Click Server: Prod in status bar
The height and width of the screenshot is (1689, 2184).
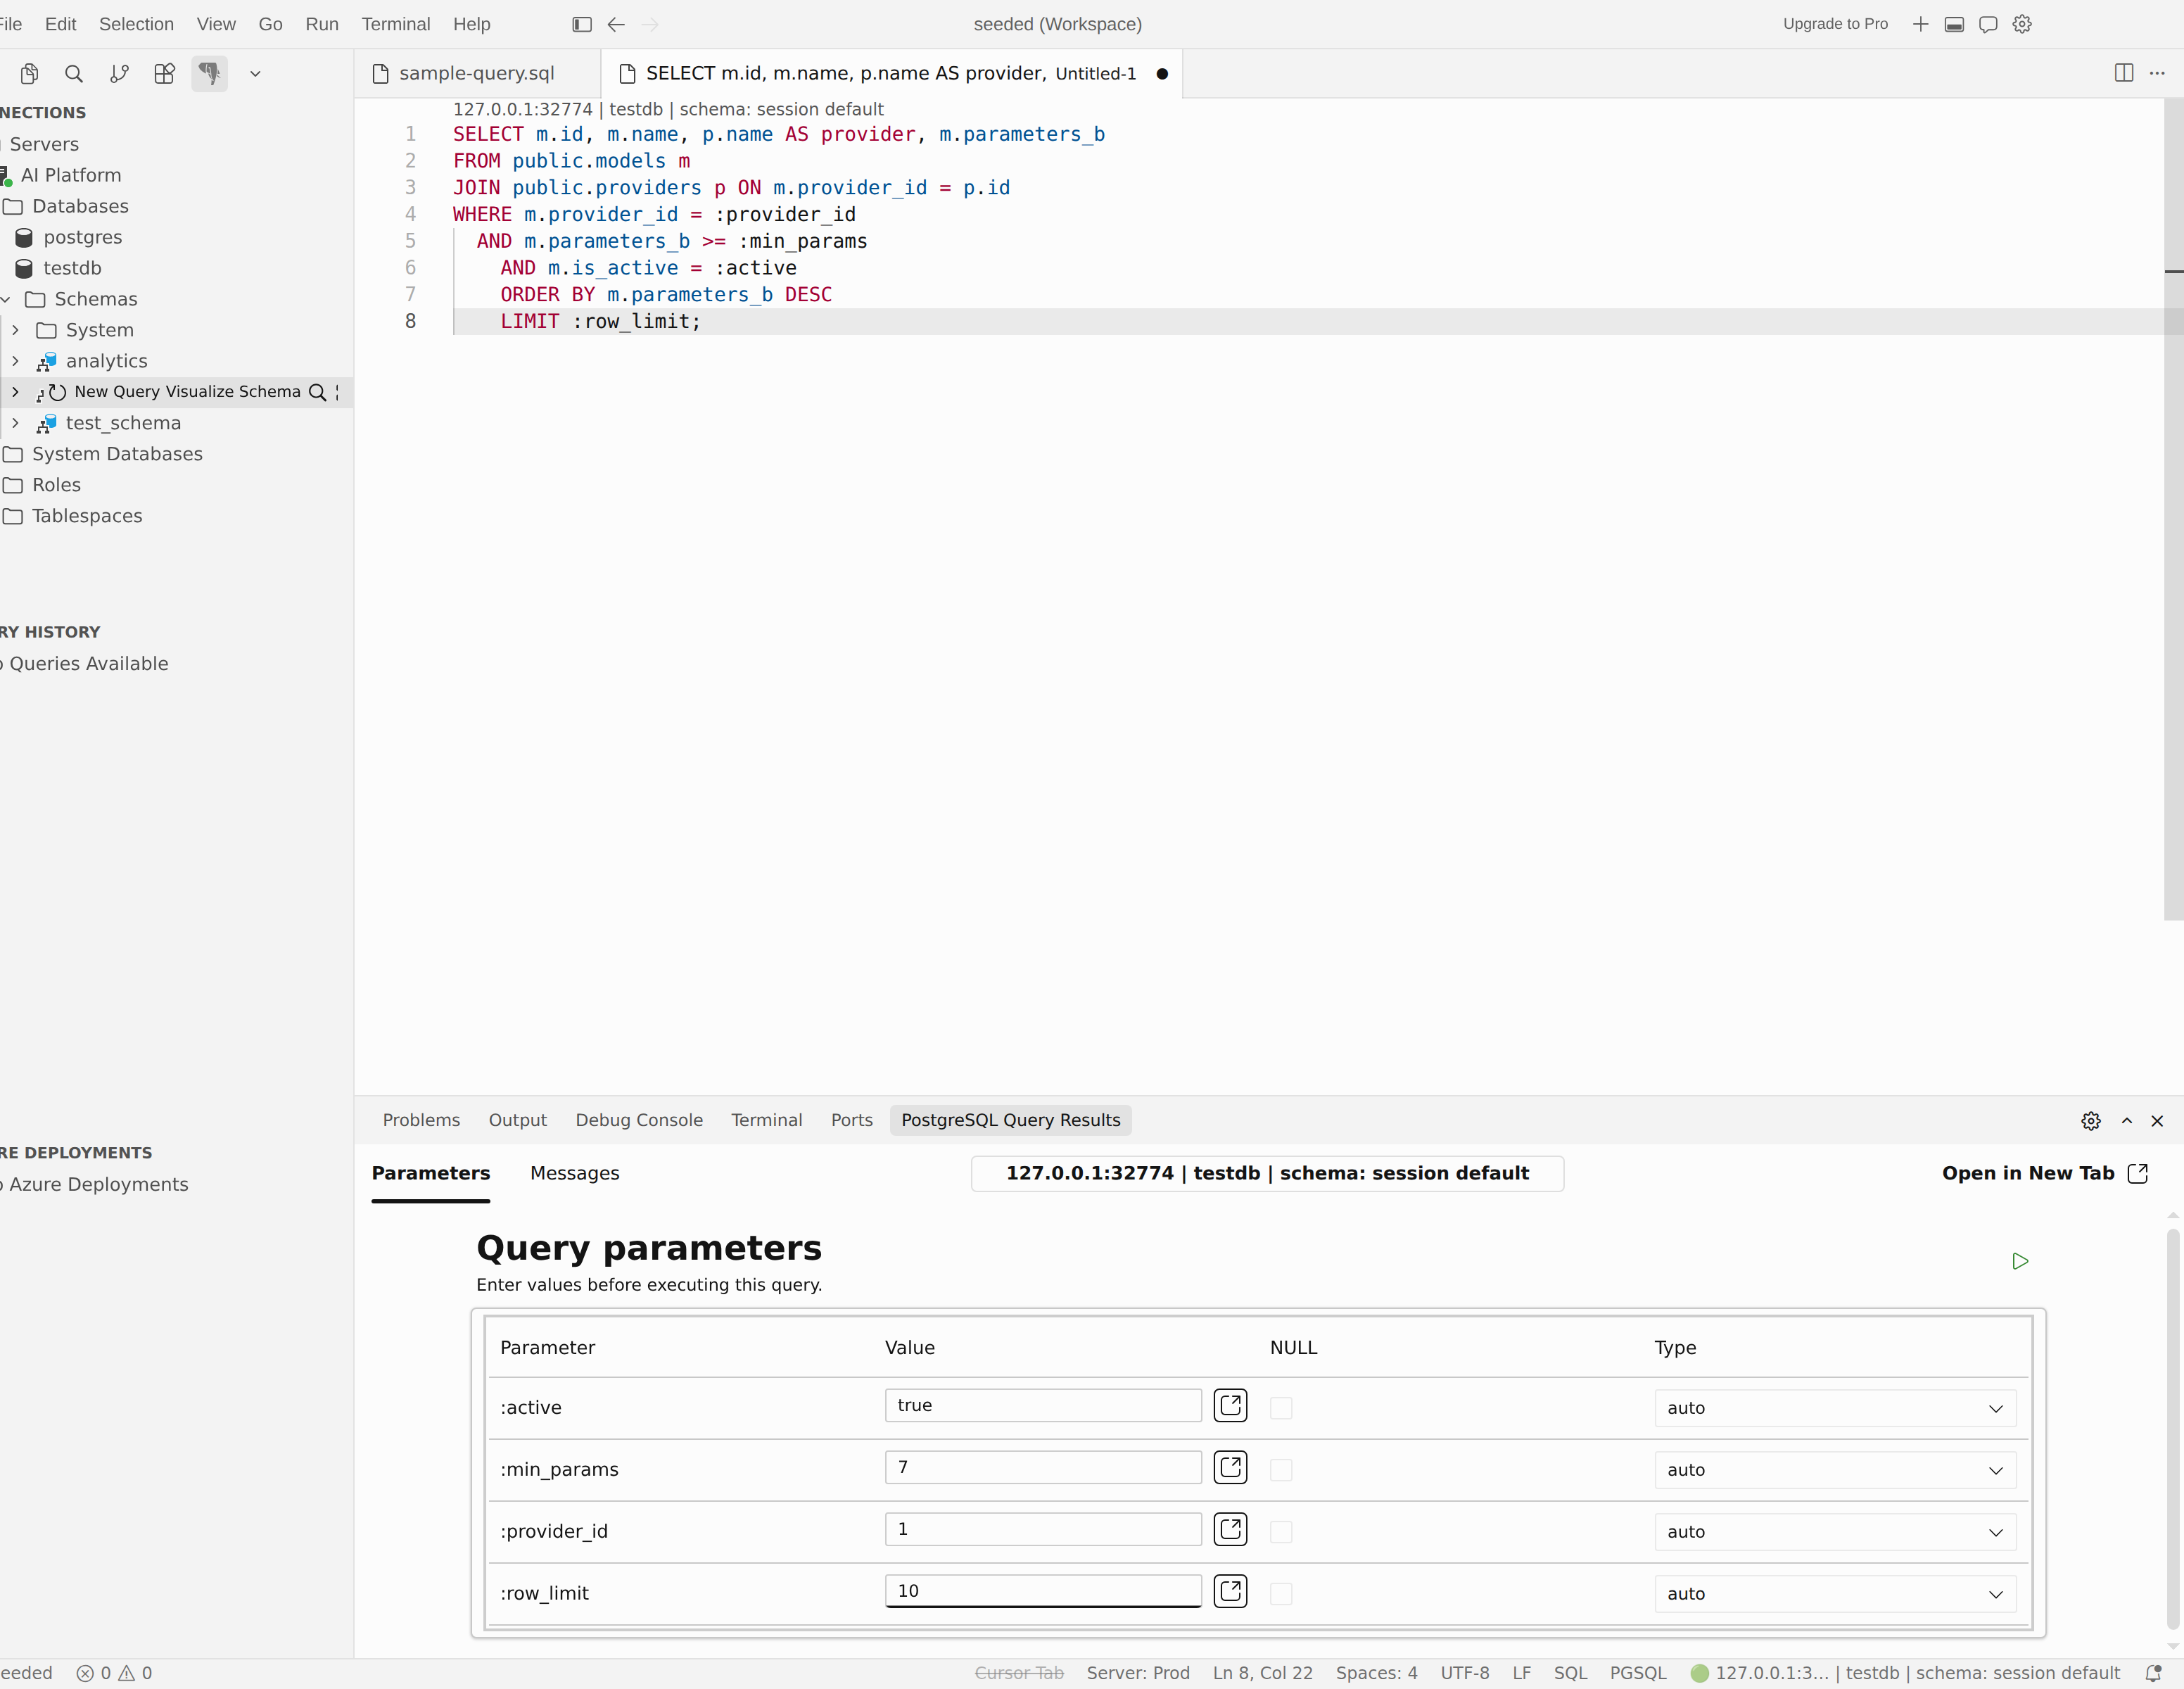1138,1673
